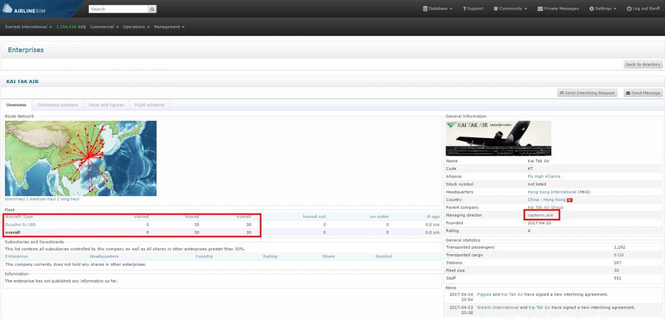Open parent company Kai Tak Air Group
This screenshot has width=665, height=319.
(545, 207)
